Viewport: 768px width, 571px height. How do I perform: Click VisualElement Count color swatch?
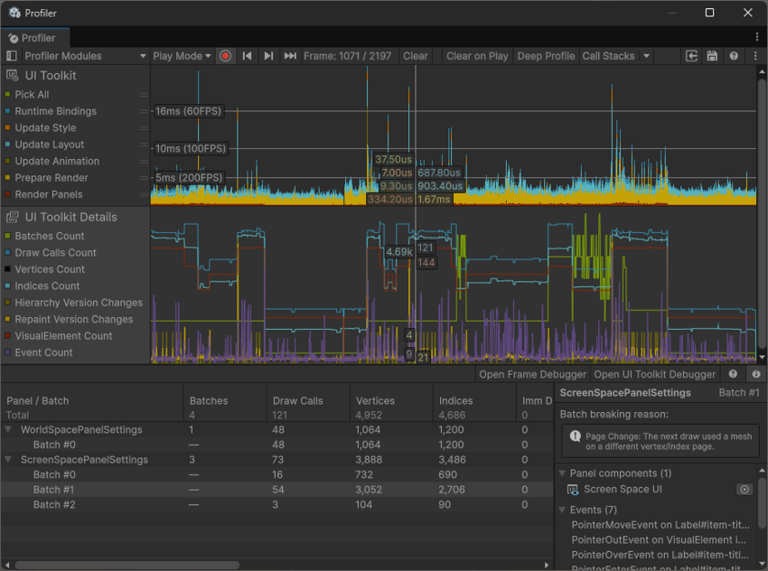[7, 336]
